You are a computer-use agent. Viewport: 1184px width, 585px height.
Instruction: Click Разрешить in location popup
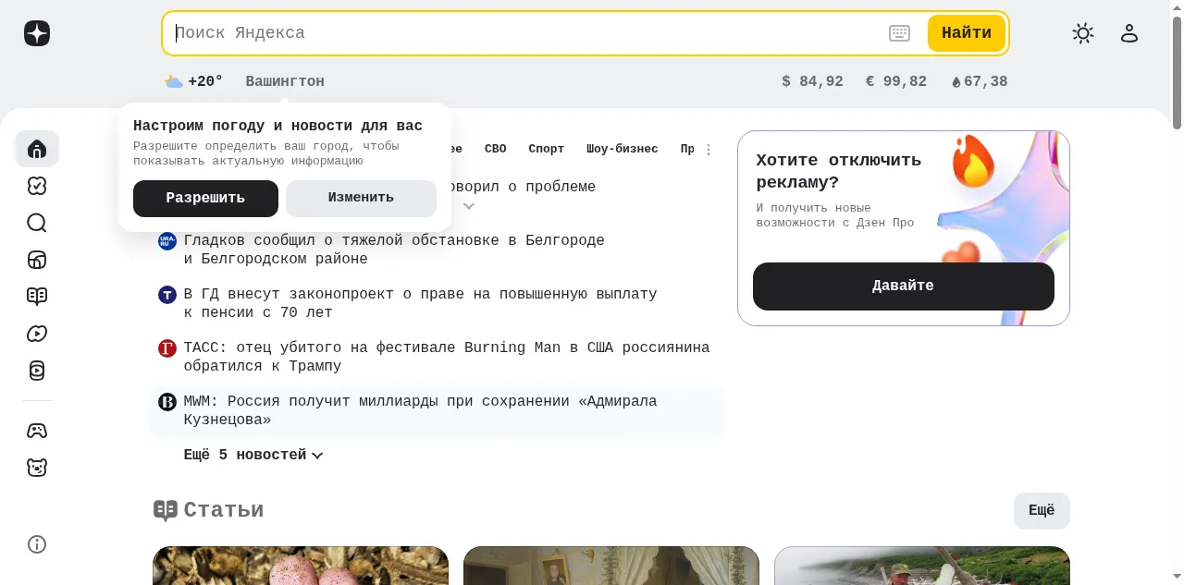205,199
